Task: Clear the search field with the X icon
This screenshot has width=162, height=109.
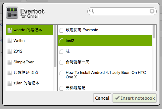Action: pos(152,11)
